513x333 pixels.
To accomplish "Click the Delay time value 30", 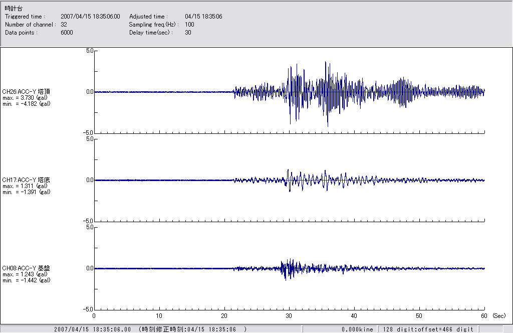I will (x=188, y=33).
